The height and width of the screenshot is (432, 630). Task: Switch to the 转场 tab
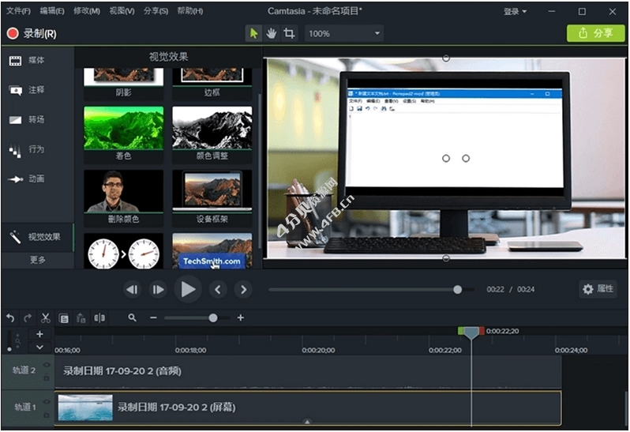[x=28, y=120]
